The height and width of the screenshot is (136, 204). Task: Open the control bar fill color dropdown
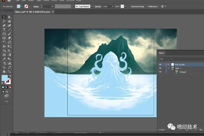click(x=22, y=6)
